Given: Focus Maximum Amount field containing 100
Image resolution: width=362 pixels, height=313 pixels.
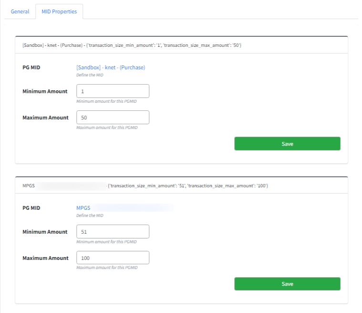Looking at the screenshot, I should [113, 258].
